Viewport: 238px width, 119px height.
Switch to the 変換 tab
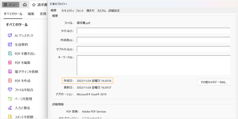[43, 14]
